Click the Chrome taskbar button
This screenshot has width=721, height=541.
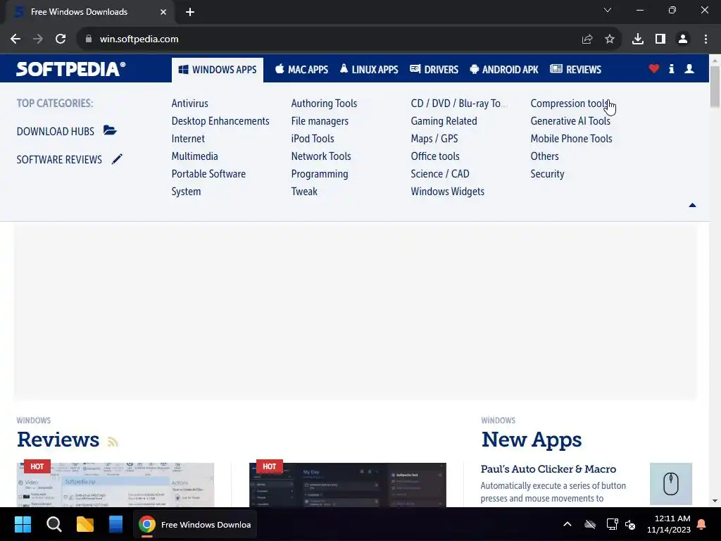[x=195, y=524]
